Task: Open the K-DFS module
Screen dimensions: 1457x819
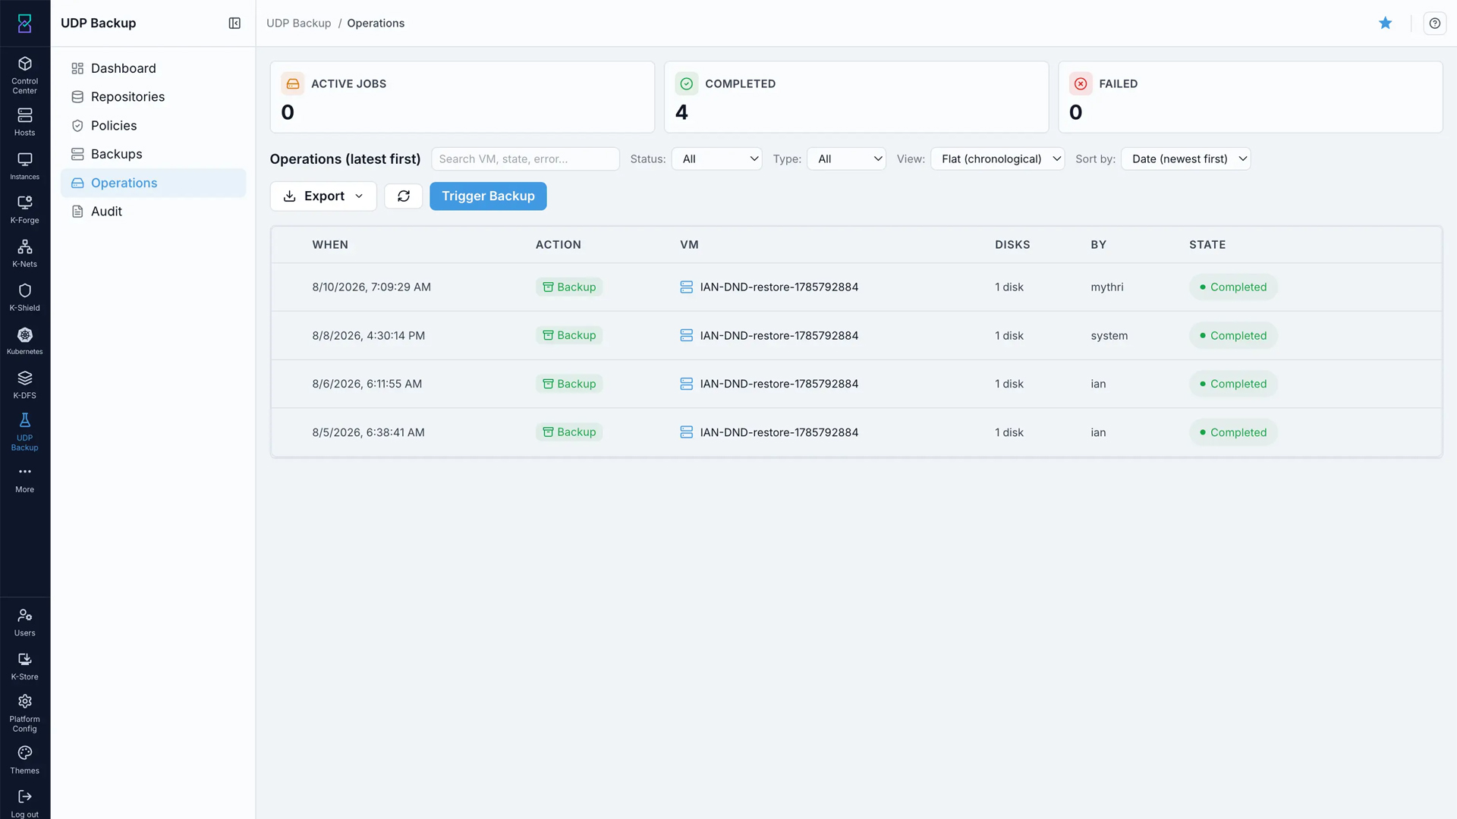Action: (x=25, y=384)
